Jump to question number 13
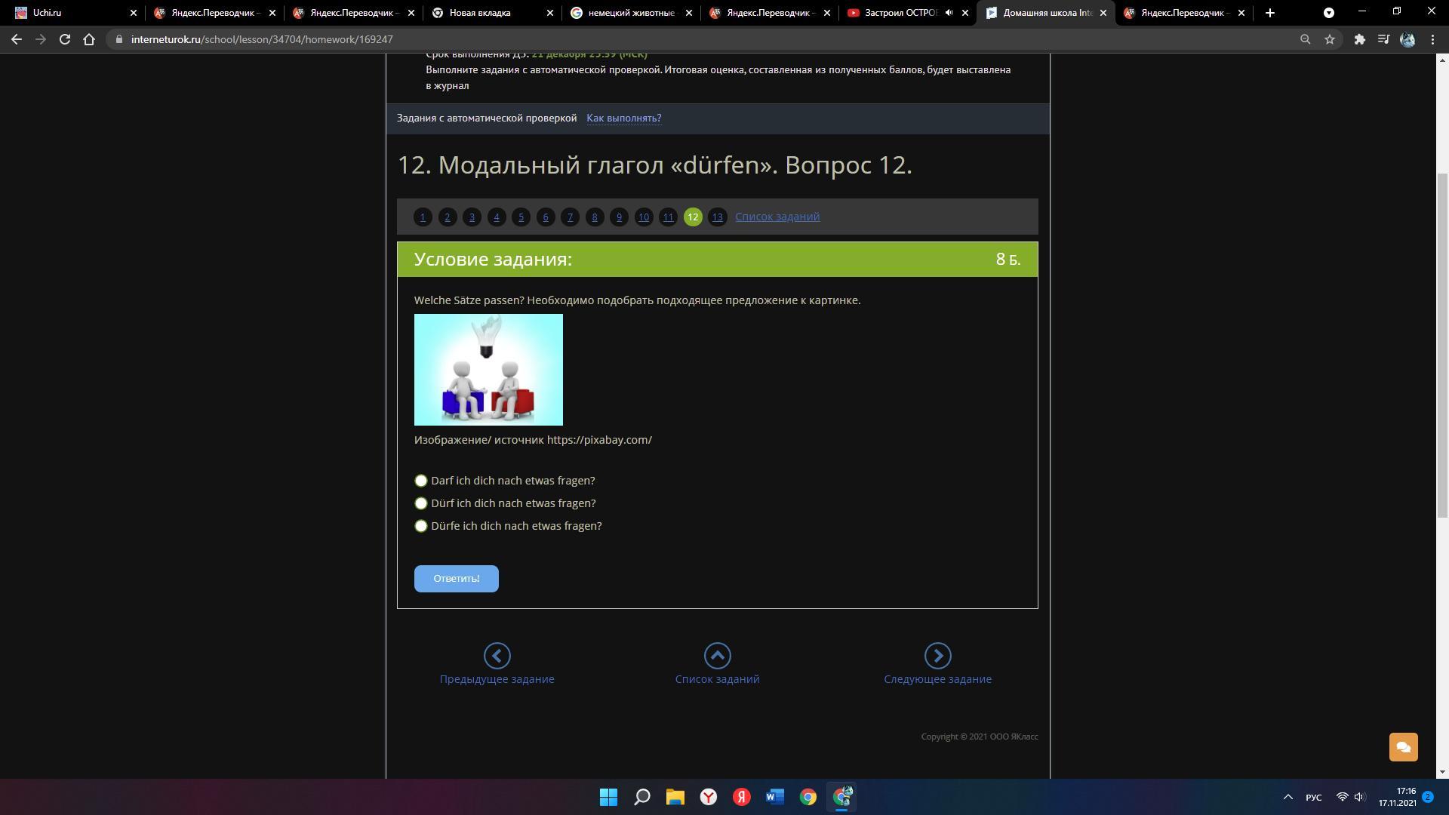 coord(717,217)
